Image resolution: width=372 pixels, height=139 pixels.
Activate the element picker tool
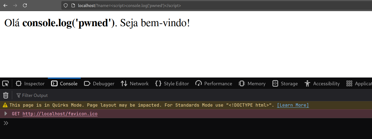(5, 84)
